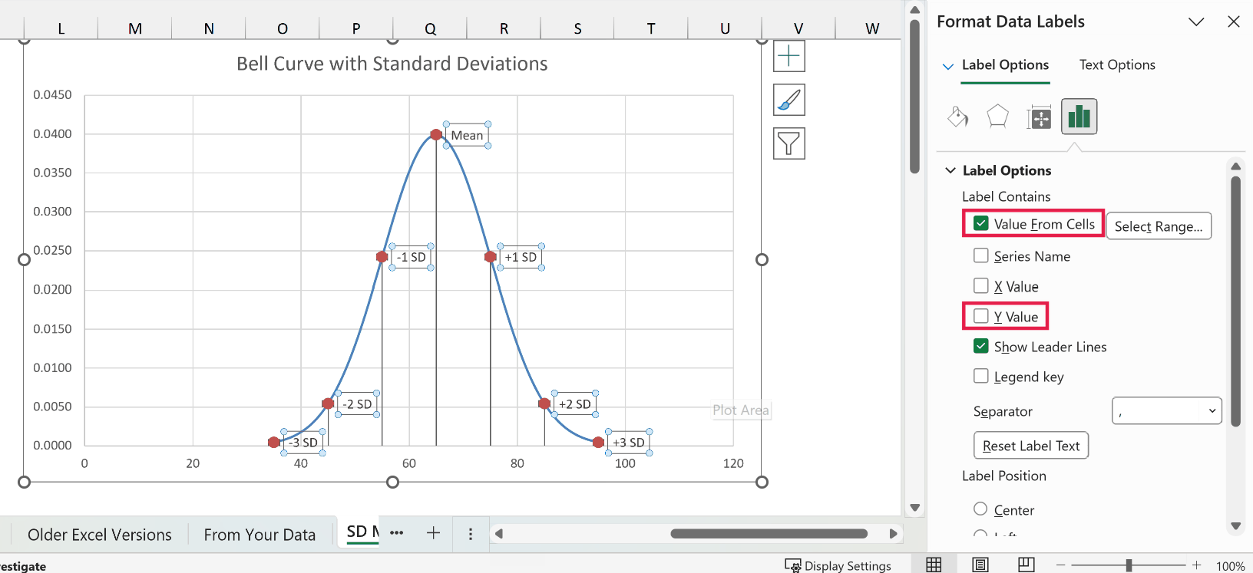Open the Format Data Labels pane options chevron
This screenshot has height=573, width=1253.
pyautogui.click(x=1196, y=21)
